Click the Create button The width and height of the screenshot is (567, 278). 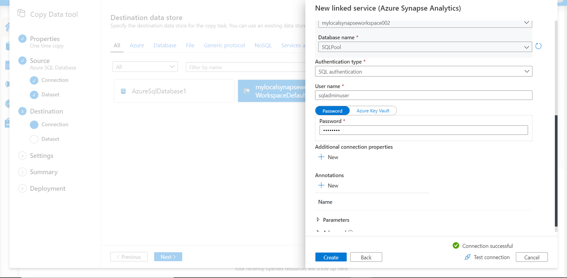(331, 257)
